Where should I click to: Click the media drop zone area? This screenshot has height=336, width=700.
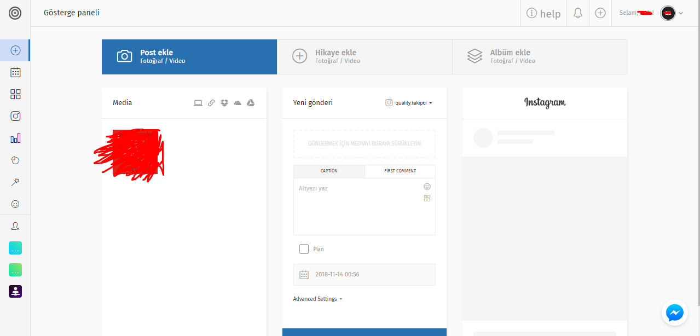[x=365, y=143]
